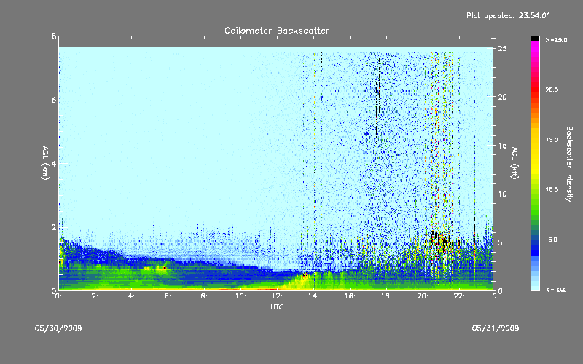This screenshot has height=364, width=583.
Task: Select the 10 kft tick label
Action: (x=503, y=194)
